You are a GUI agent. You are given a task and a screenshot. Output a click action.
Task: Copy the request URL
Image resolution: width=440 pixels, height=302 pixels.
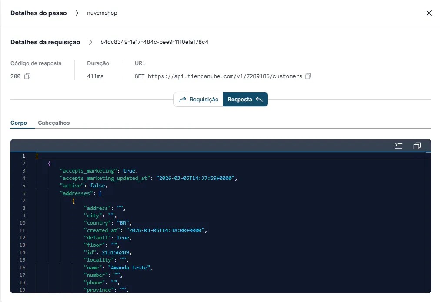point(308,76)
